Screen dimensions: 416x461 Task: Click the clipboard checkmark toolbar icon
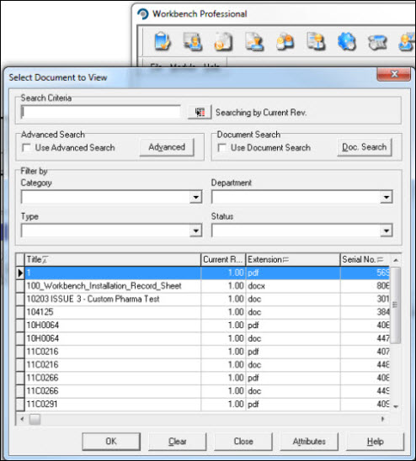coord(163,41)
